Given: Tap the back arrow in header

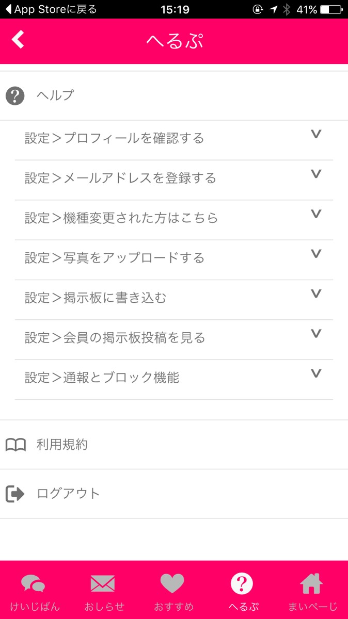Looking at the screenshot, I should pyautogui.click(x=18, y=40).
